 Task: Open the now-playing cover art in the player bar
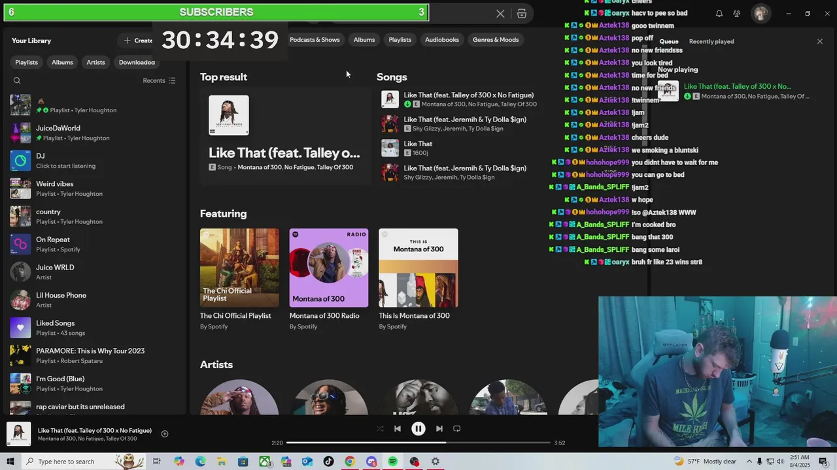tap(19, 434)
